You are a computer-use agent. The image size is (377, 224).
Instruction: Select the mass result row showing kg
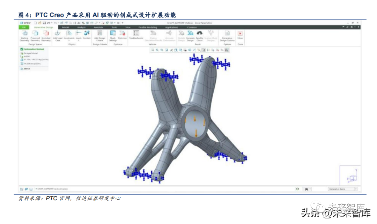(x=34, y=59)
